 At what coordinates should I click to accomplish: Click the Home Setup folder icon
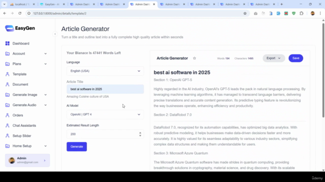point(8,146)
